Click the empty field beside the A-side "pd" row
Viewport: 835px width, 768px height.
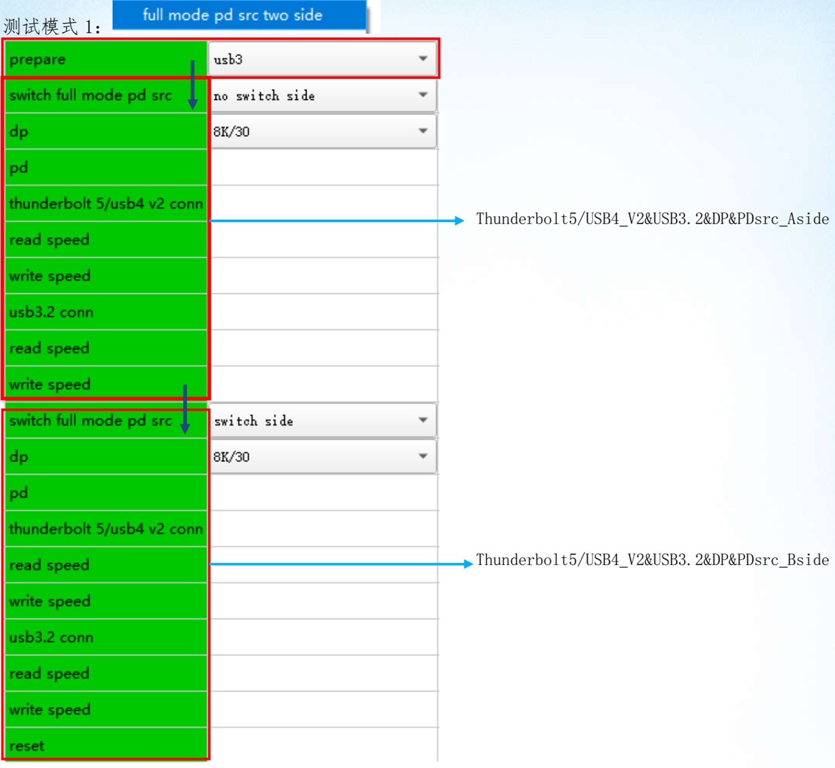coord(323,168)
